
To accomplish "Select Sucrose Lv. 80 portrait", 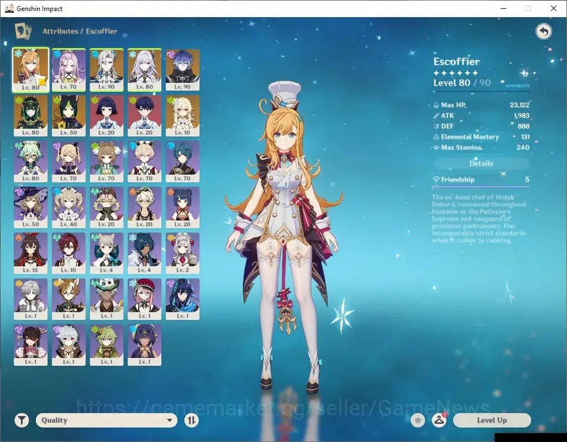I will coord(31,161).
